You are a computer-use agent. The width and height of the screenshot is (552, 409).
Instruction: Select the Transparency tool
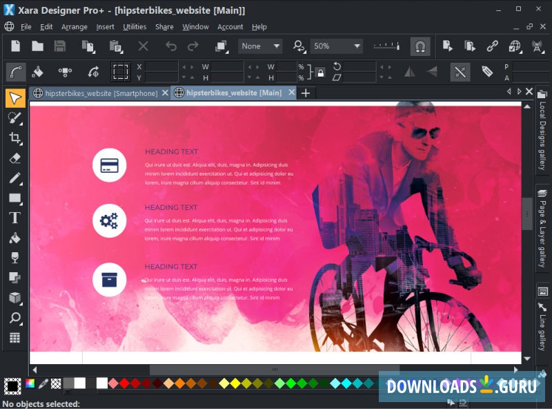[x=15, y=257]
